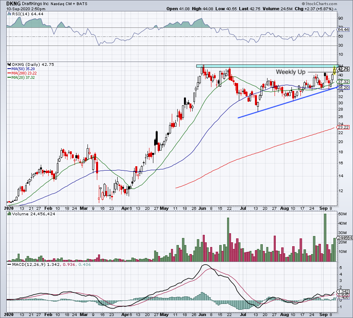Click the tallest volume bar in early September
The height and width of the screenshot is (318, 353).
point(325,238)
